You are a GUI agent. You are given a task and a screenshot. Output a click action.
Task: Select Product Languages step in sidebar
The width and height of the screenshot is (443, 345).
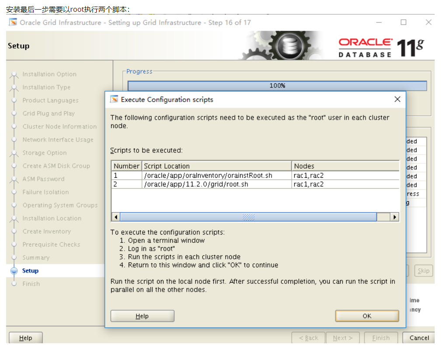click(51, 100)
